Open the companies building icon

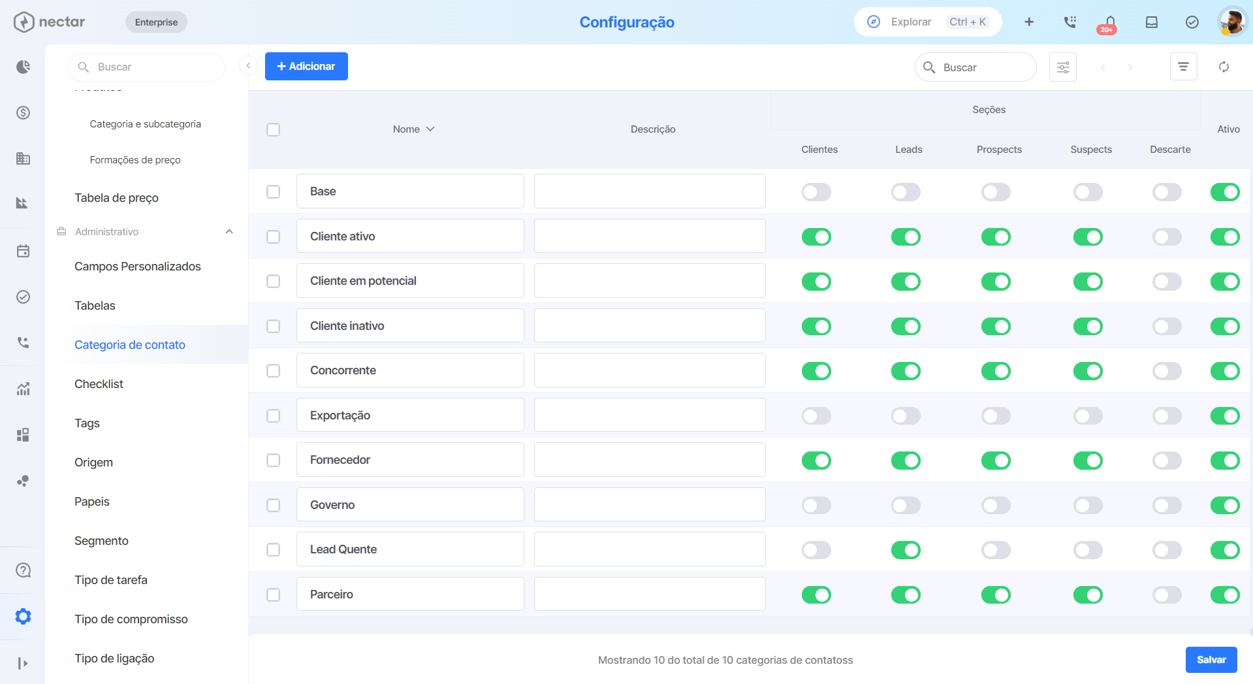tap(23, 158)
